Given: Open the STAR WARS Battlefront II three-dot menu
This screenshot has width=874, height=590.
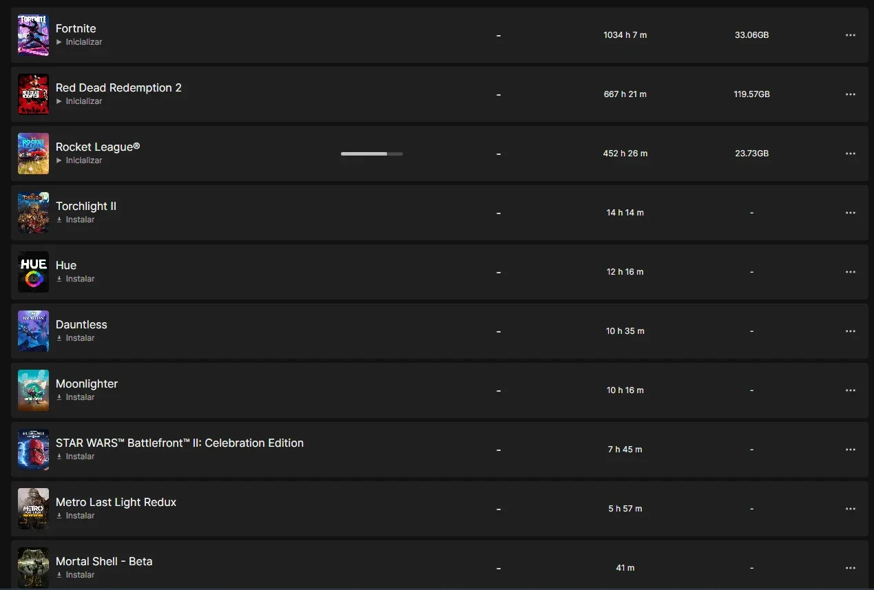Looking at the screenshot, I should [850, 450].
